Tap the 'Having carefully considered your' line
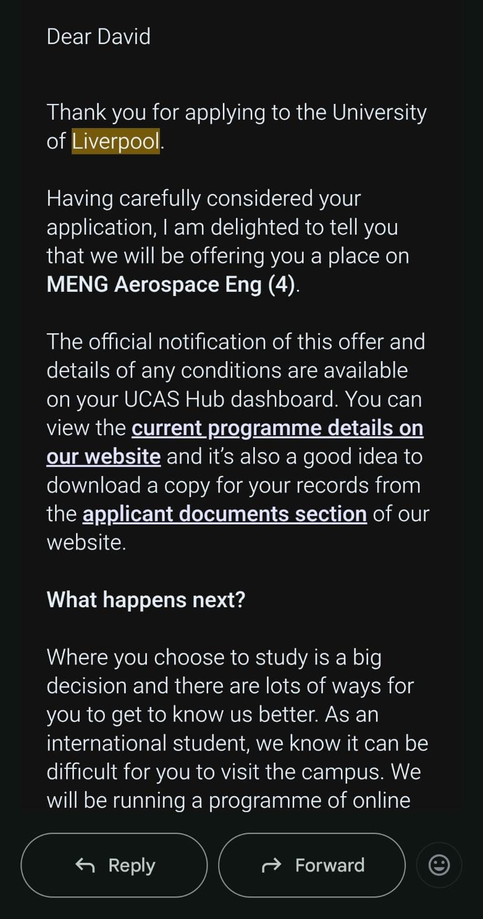483x919 pixels. click(203, 198)
